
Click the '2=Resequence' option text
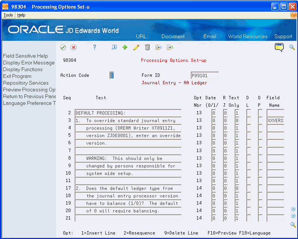[139, 233]
